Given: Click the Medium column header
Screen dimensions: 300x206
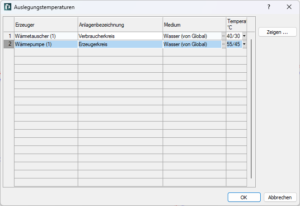Looking at the screenshot, I should point(195,24).
